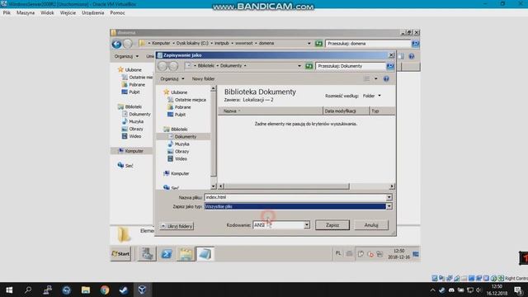This screenshot has height=297, width=528.
Task: Open Steam on host taskbar
Action: [x=124, y=290]
